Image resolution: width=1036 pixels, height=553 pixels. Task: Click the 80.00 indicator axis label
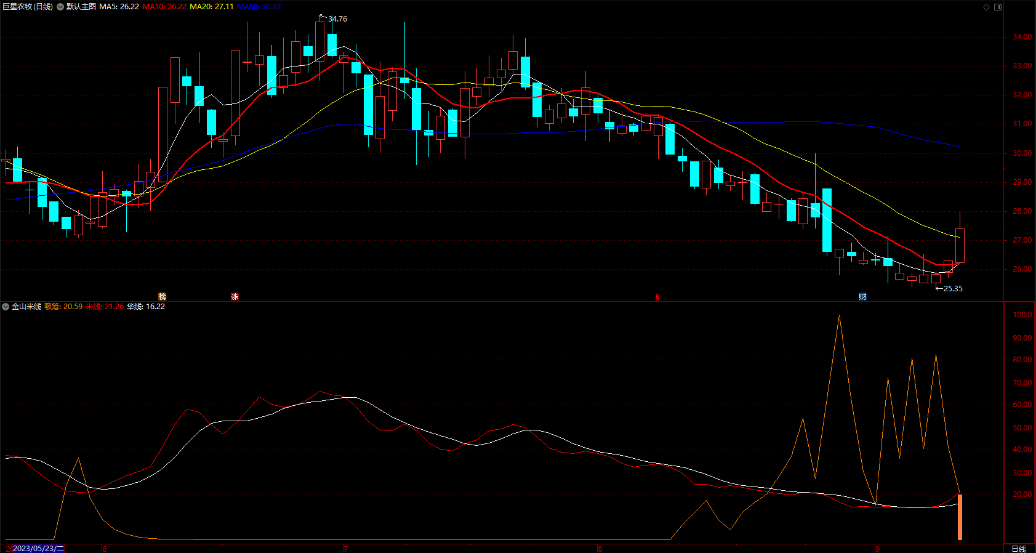pyautogui.click(x=1022, y=360)
